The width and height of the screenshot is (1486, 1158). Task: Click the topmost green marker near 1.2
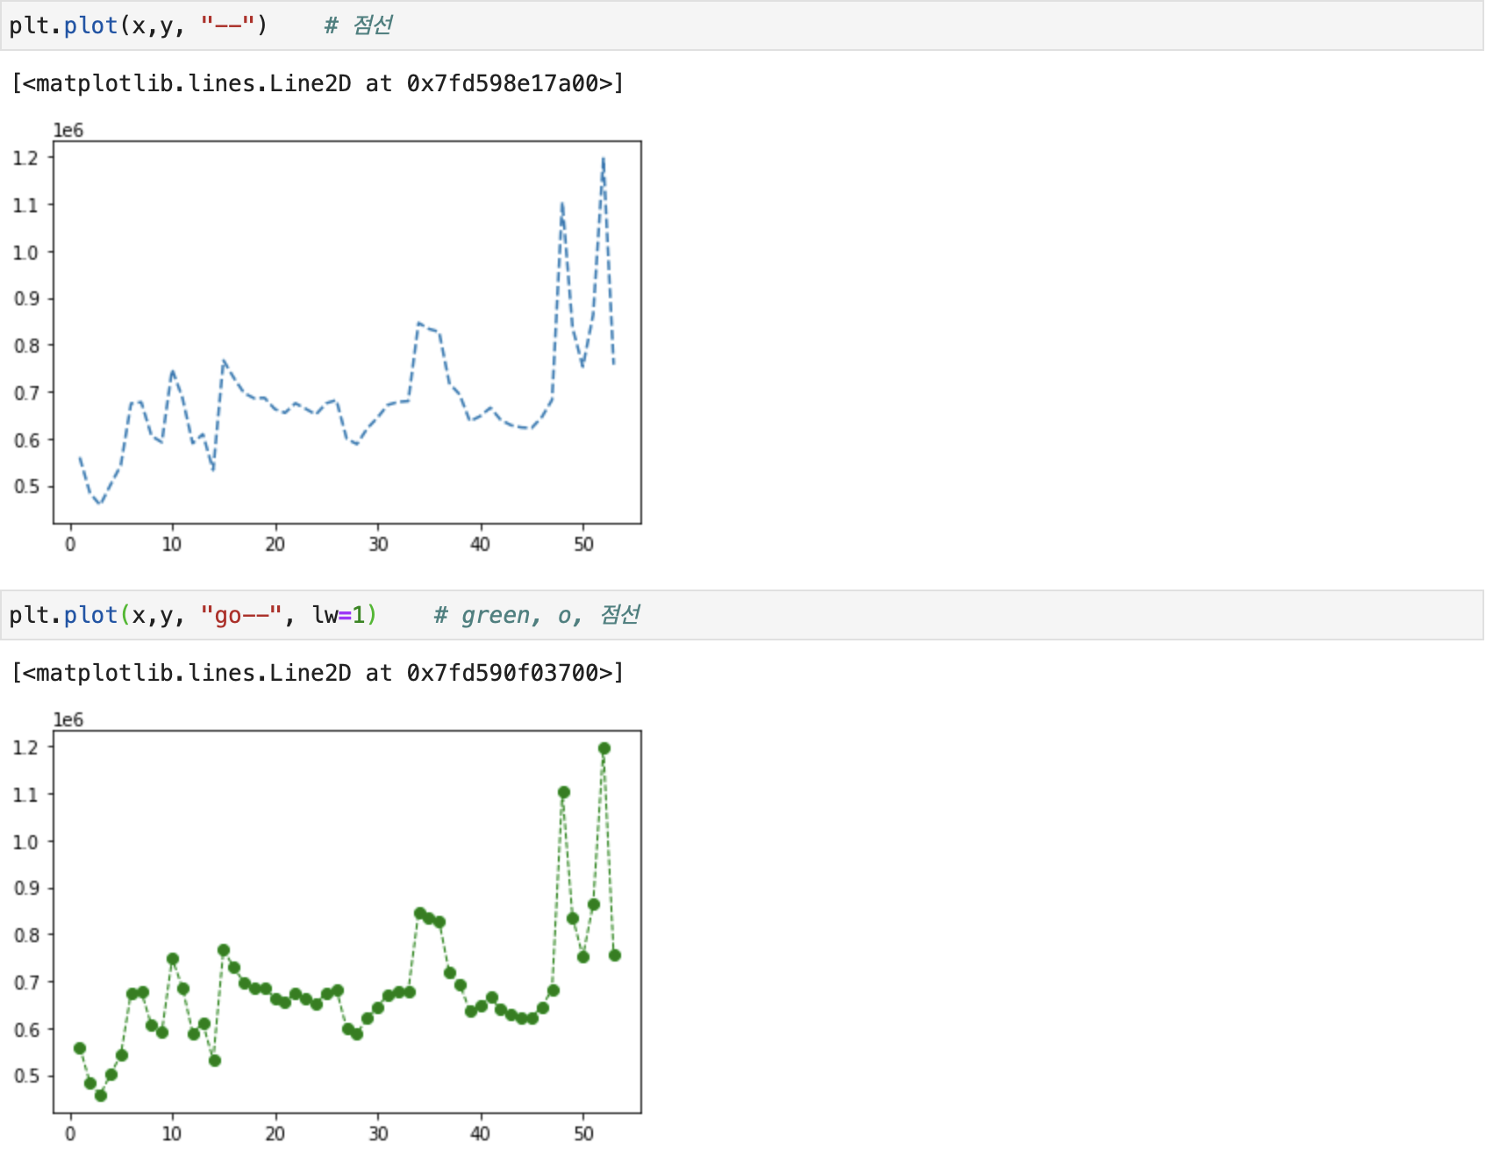[x=604, y=748]
